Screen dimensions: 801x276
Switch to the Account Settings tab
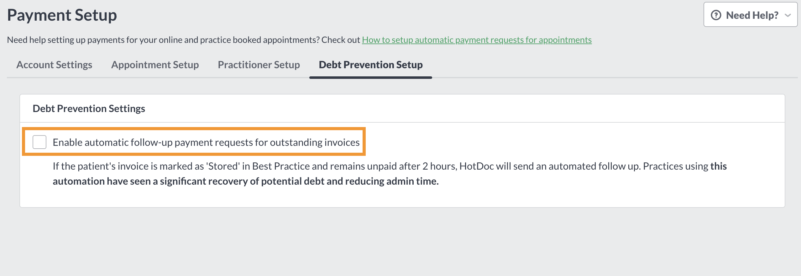[x=54, y=64]
